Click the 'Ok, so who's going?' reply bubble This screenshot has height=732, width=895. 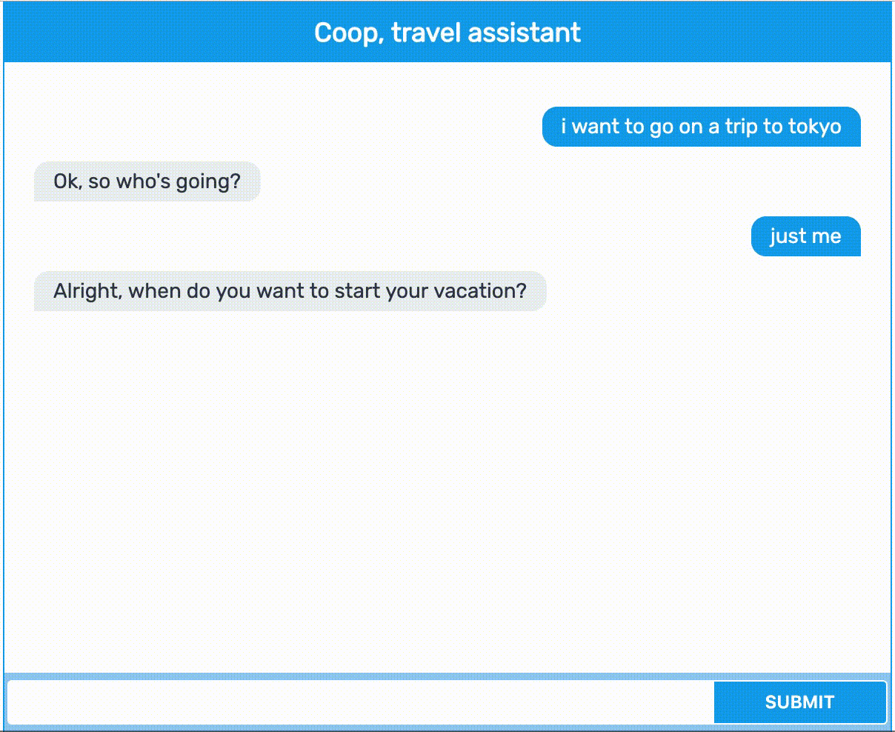tap(147, 182)
